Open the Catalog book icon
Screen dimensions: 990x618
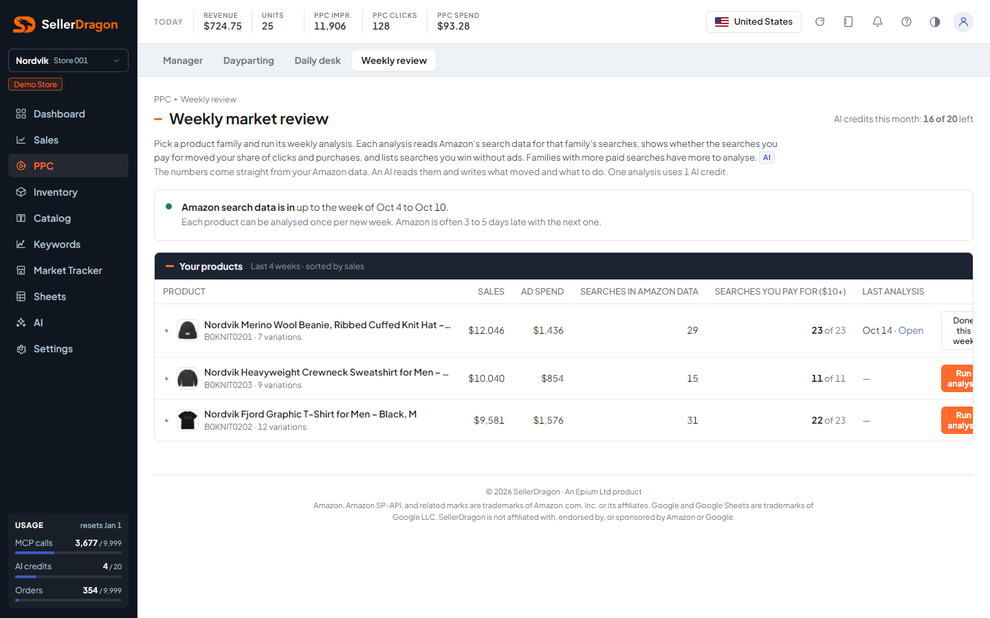pyautogui.click(x=21, y=218)
